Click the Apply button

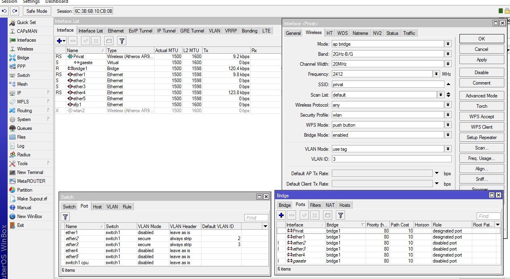(x=482, y=60)
